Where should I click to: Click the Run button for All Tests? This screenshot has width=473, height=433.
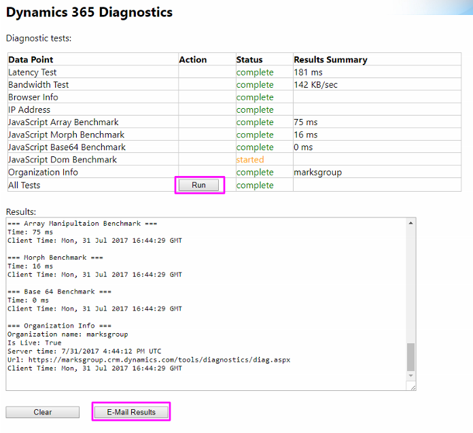[x=199, y=185]
